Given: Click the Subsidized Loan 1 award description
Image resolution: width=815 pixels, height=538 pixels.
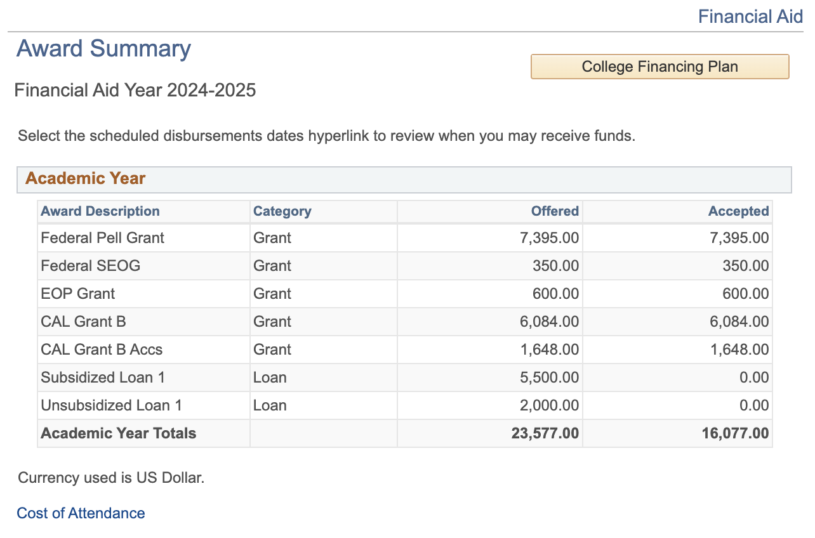Looking at the screenshot, I should pos(103,377).
